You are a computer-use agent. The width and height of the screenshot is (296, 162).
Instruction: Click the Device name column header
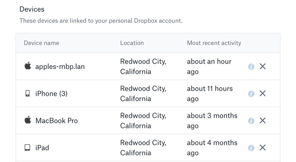point(41,43)
